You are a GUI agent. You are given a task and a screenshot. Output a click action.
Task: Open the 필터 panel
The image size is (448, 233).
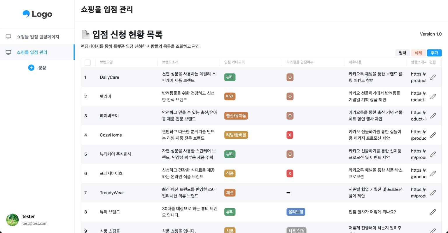(402, 53)
